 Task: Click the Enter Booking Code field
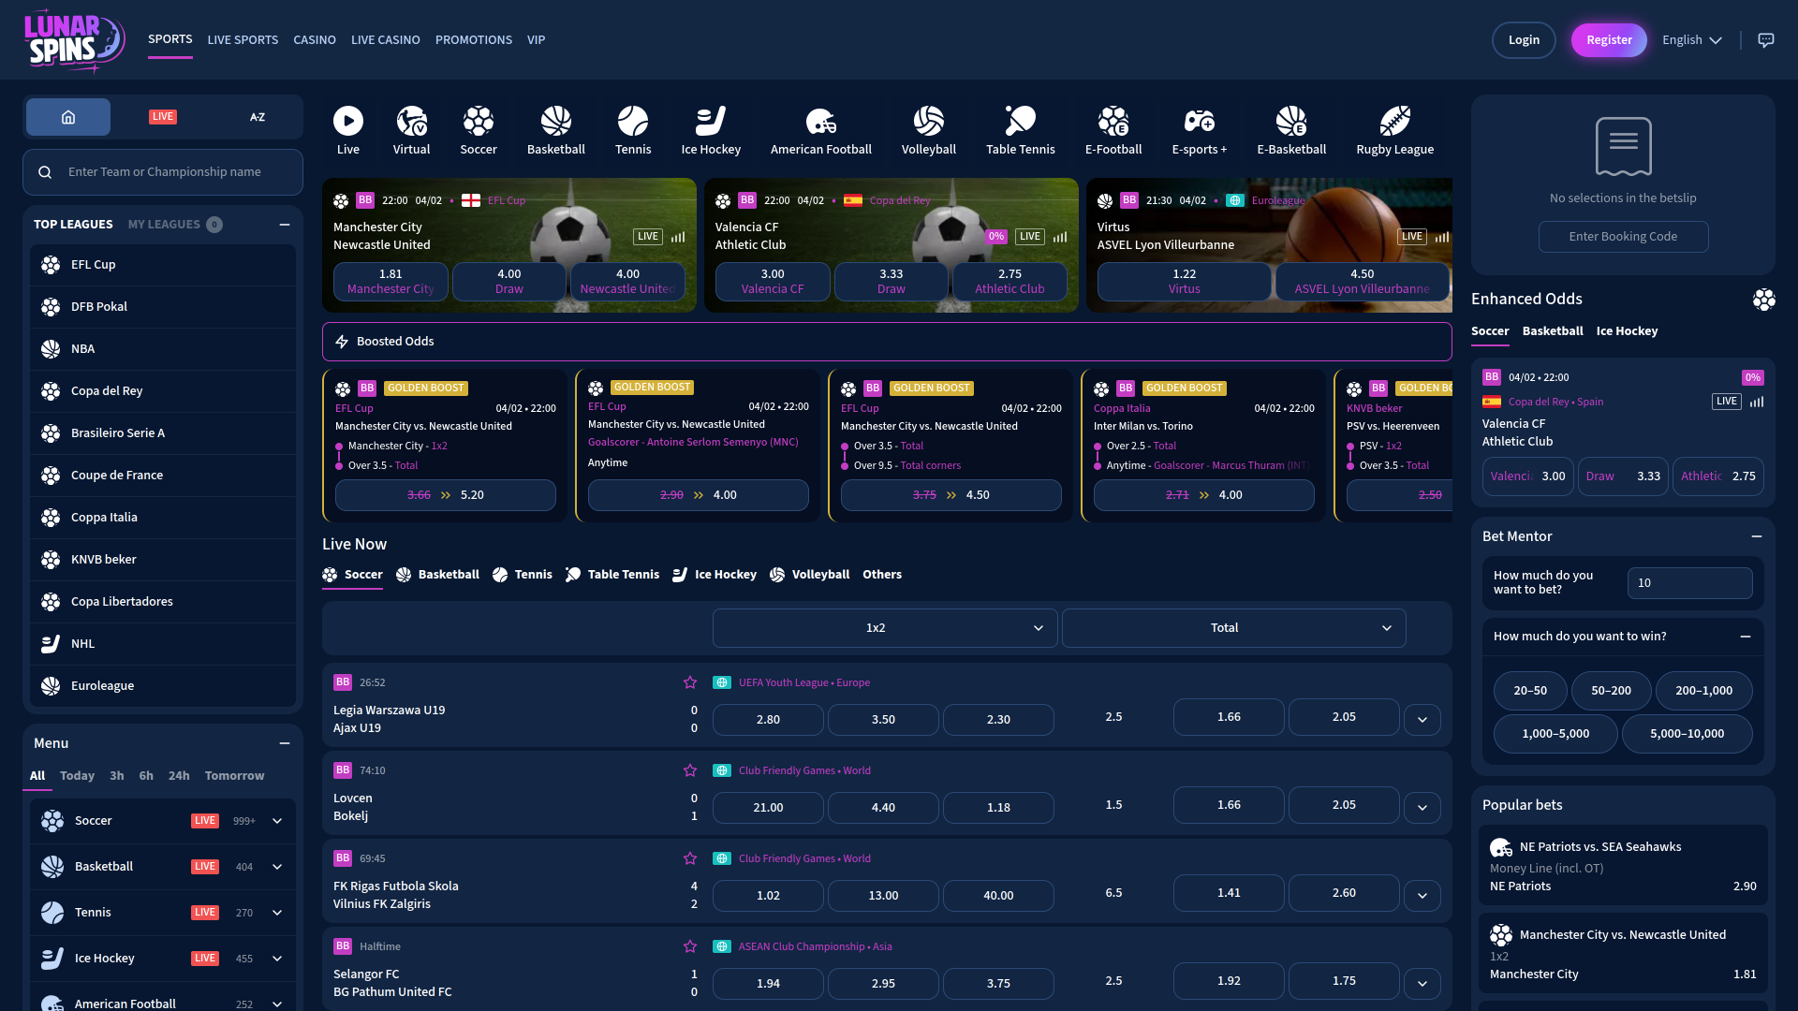[1623, 236]
